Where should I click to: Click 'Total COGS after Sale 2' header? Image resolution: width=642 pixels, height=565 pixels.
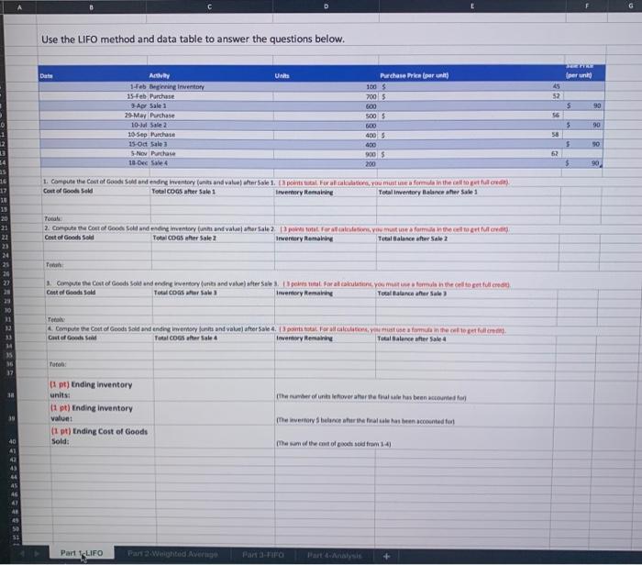pos(213,238)
